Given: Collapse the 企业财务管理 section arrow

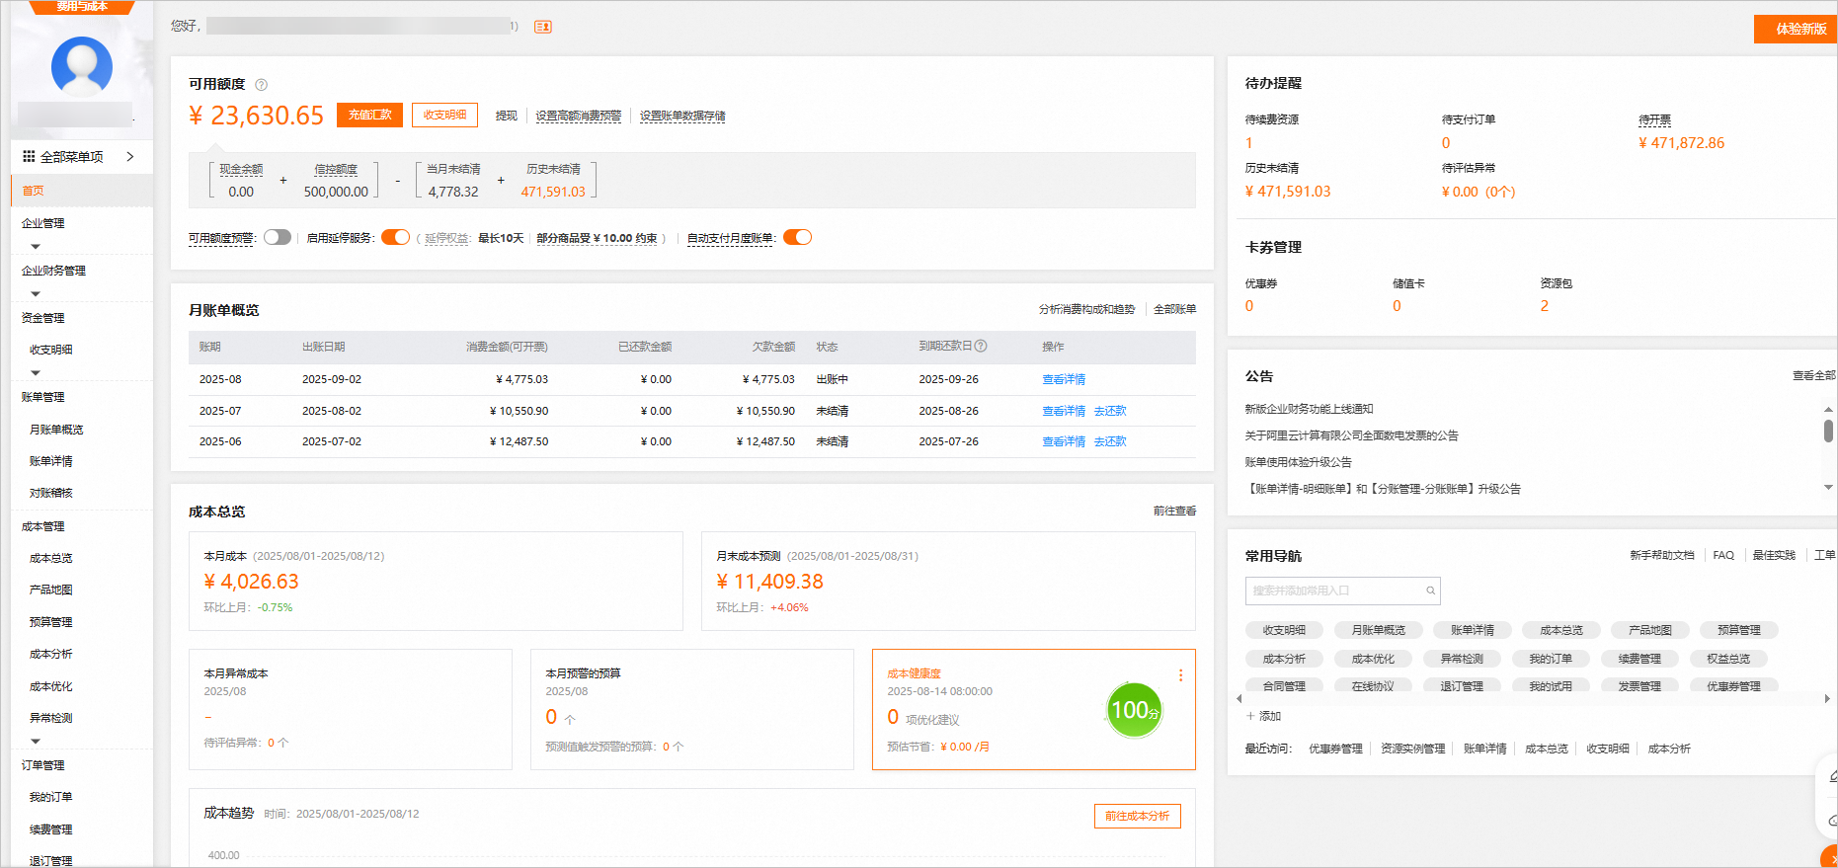Looking at the screenshot, I should (x=36, y=293).
